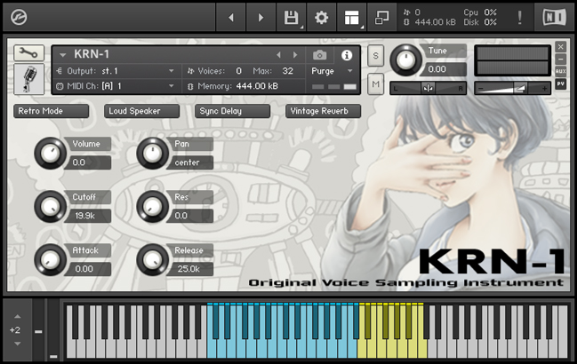Expand the KRN-1 instrument name dropdown
Image resolution: width=577 pixels, height=364 pixels.
(62, 55)
